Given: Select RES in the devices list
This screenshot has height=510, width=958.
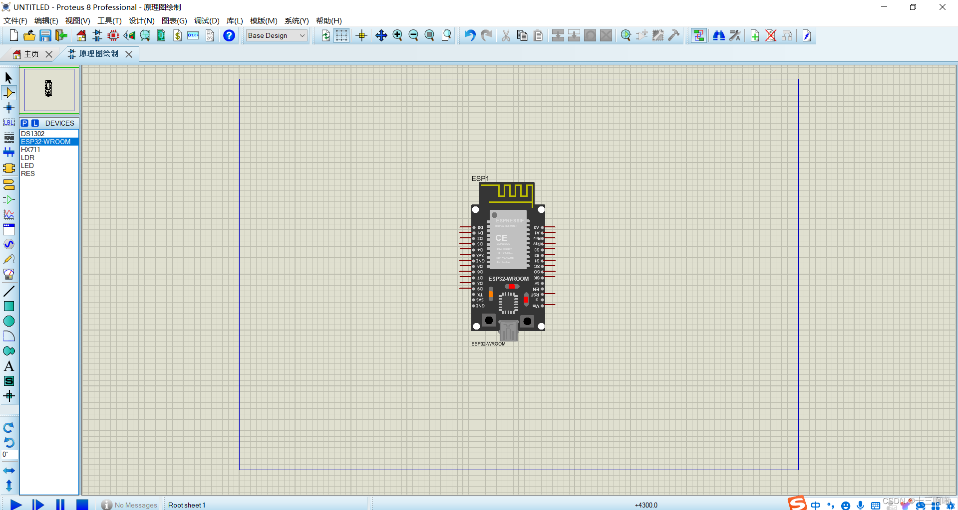Looking at the screenshot, I should 49,173.
